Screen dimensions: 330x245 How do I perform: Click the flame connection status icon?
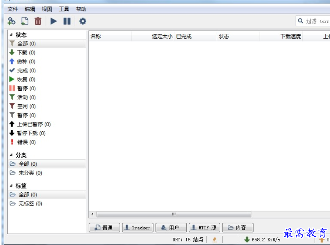point(214,240)
